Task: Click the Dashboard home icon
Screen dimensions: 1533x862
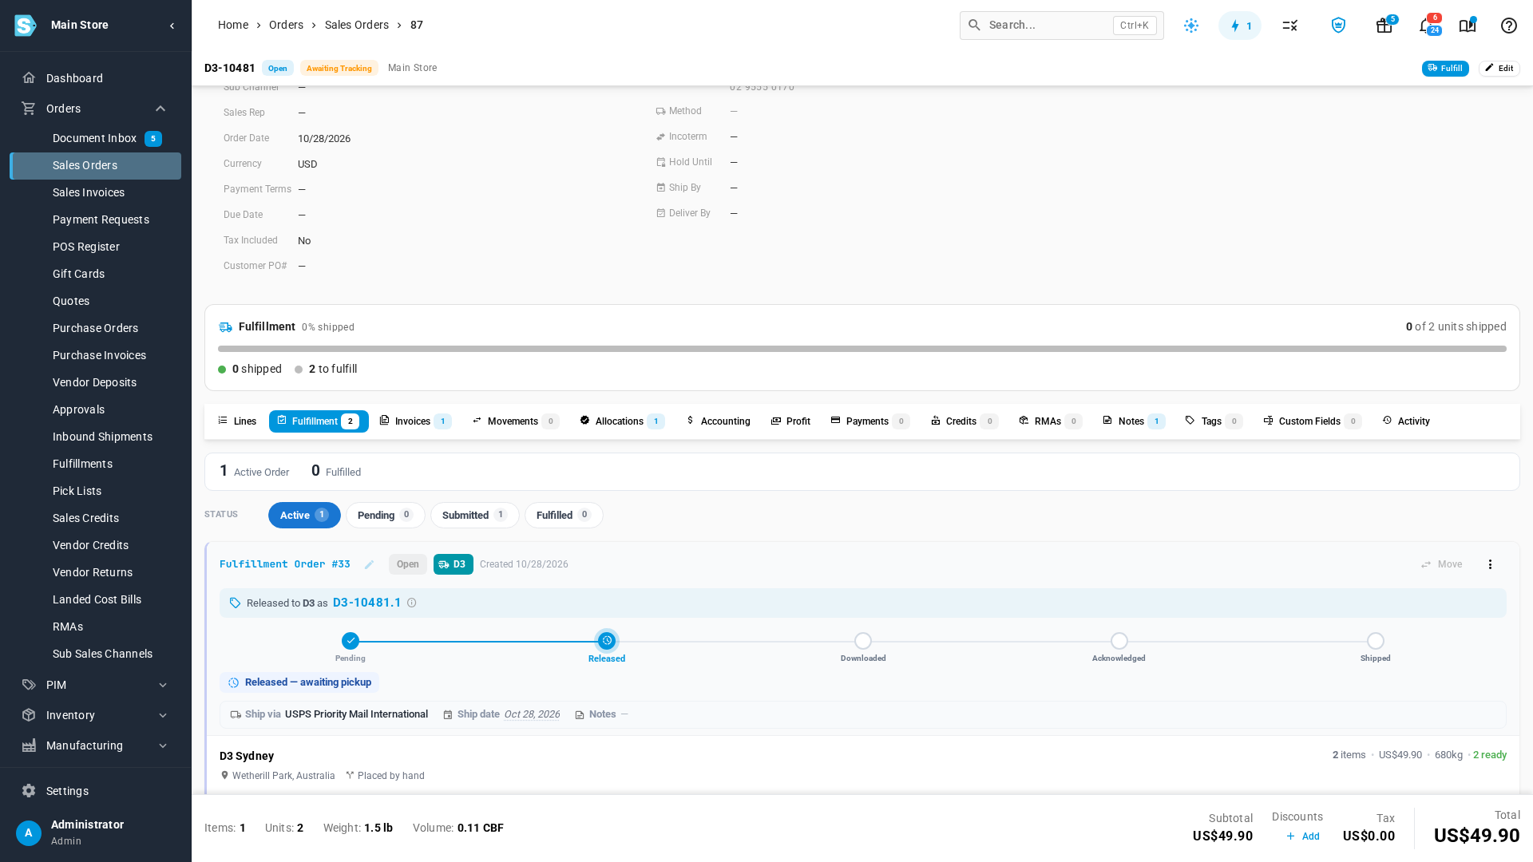Action: [x=29, y=78]
